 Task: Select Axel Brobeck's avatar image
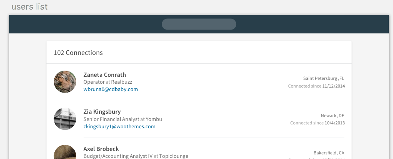coord(65,152)
